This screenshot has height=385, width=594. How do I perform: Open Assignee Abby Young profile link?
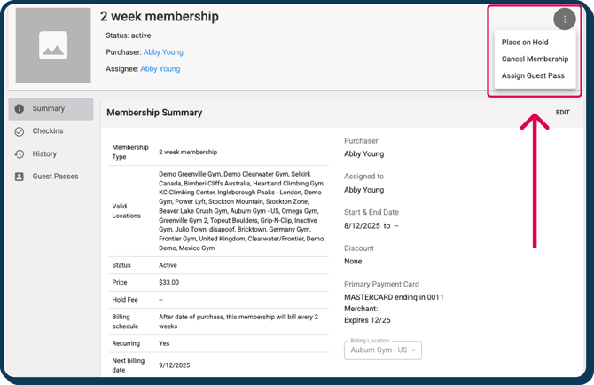160,69
